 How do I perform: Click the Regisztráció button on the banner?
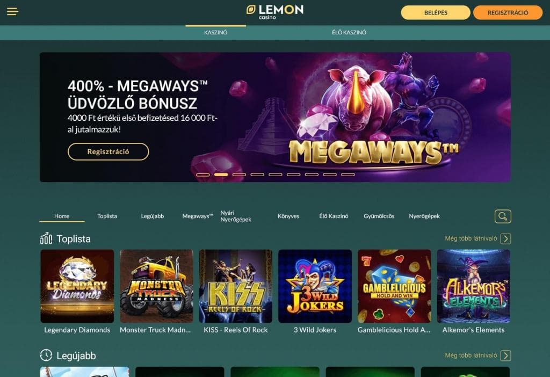pos(108,151)
